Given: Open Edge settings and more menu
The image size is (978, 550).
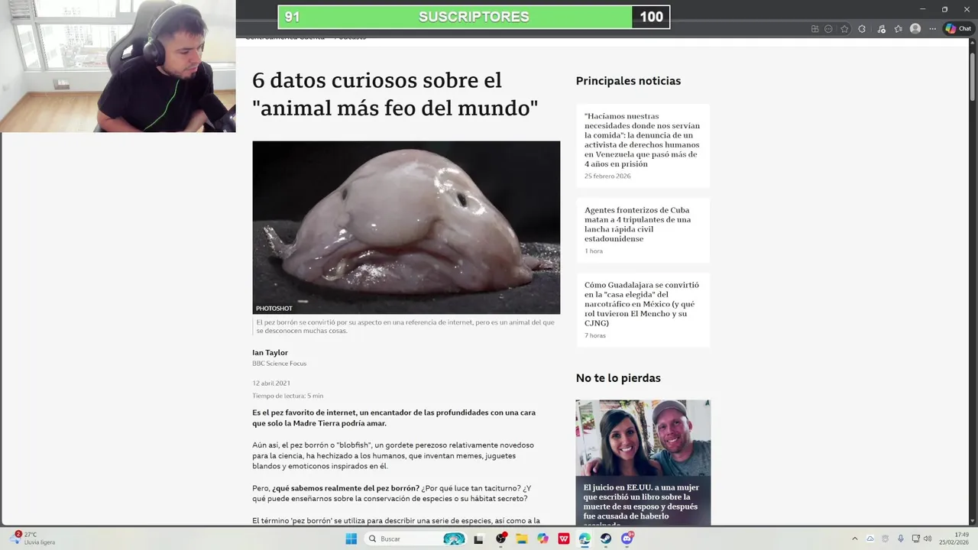Looking at the screenshot, I should pos(933,29).
